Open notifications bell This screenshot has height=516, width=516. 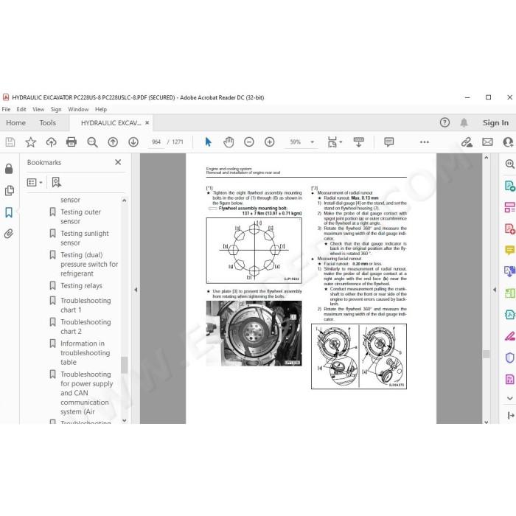coord(464,123)
